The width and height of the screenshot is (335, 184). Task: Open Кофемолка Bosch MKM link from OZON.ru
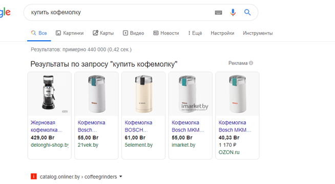[235, 126]
